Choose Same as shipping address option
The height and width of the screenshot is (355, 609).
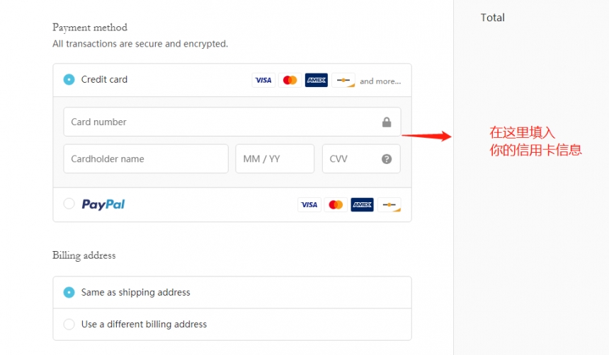(x=69, y=292)
